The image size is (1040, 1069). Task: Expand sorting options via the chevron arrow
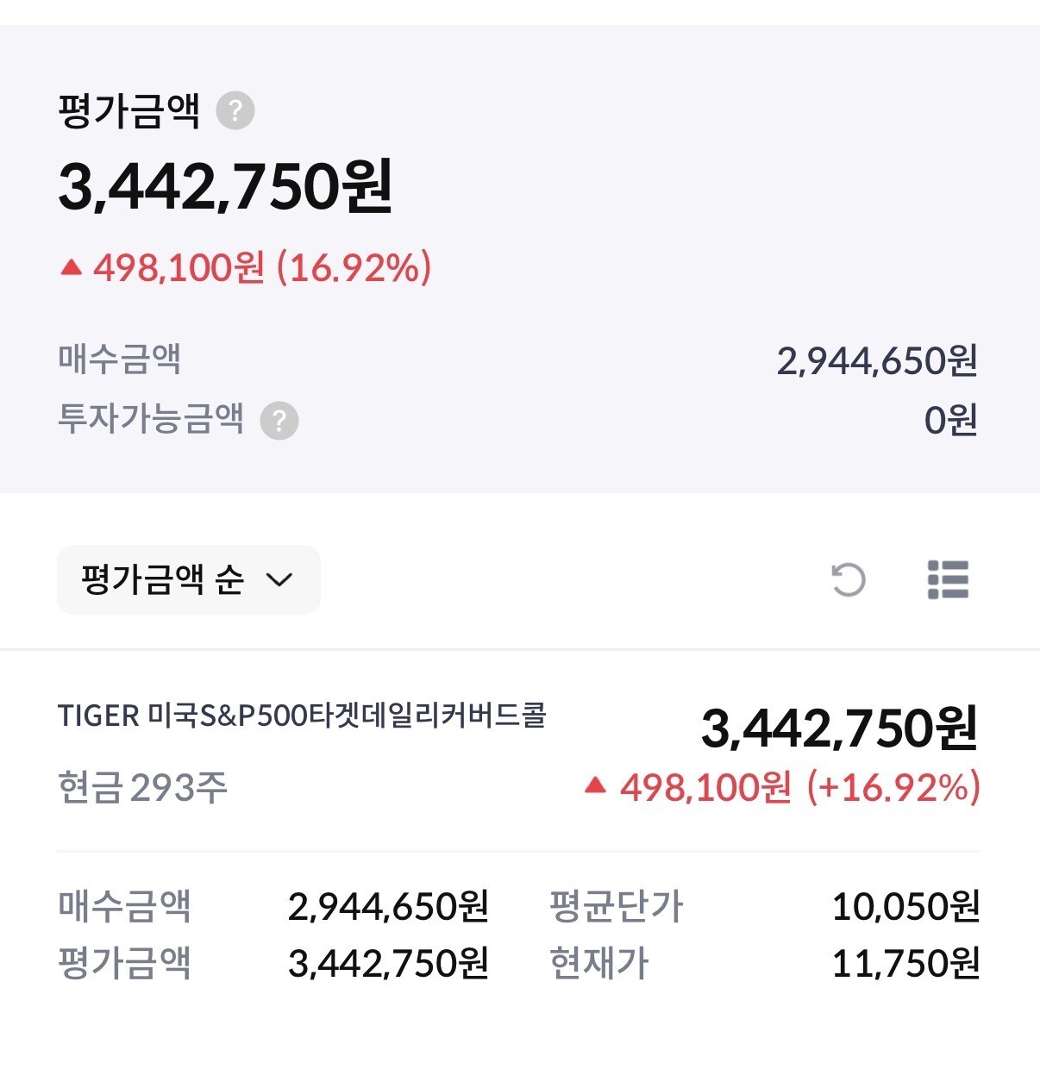pyautogui.click(x=279, y=579)
